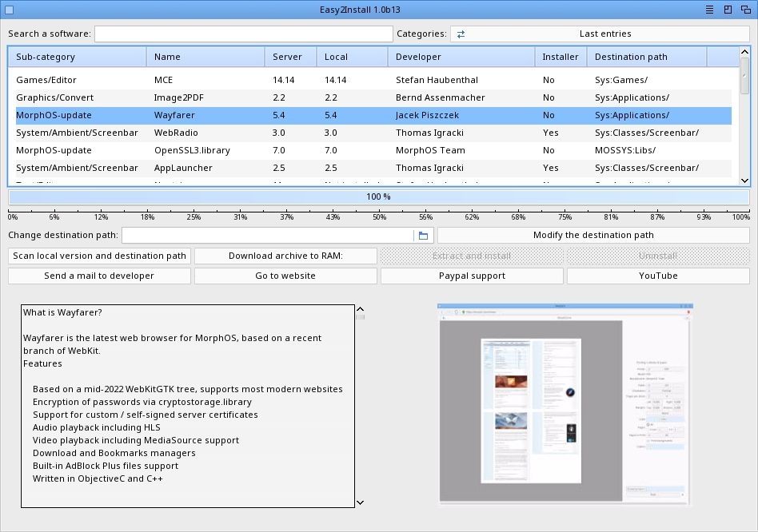The height and width of the screenshot is (532, 758).
Task: Click Scan local version and destination path
Action: coord(100,256)
